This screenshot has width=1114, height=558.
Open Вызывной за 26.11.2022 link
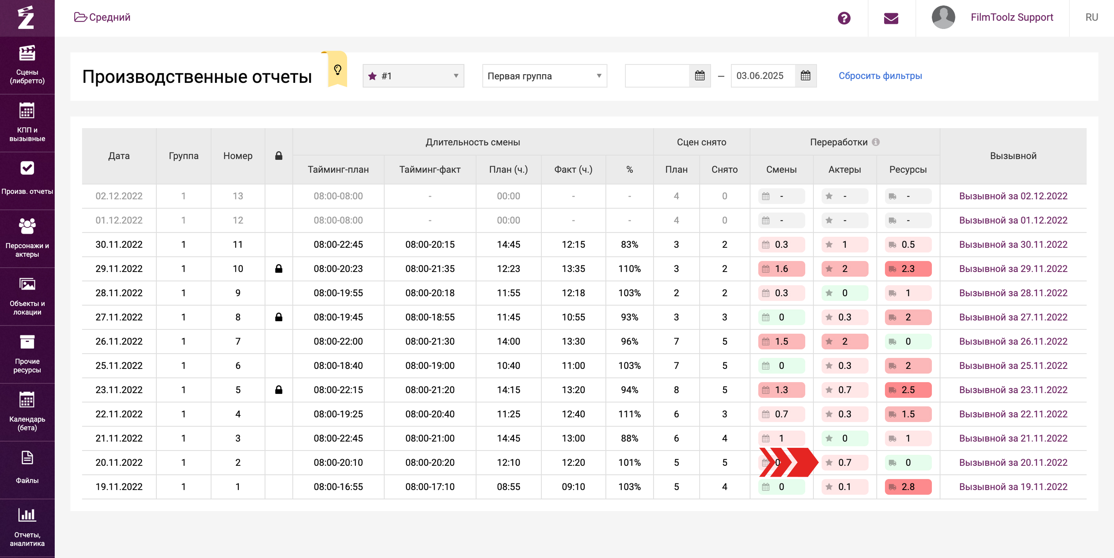pyautogui.click(x=1013, y=341)
